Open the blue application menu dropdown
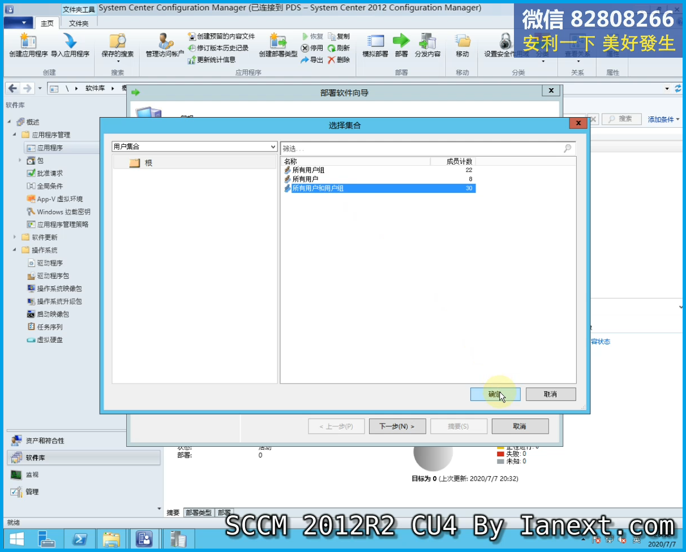Viewport: 686px width, 552px height. pyautogui.click(x=18, y=23)
